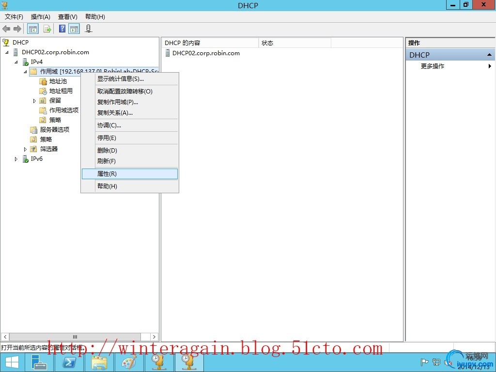This screenshot has width=496, height=372.
Task: Choose 删除(D) in context menu
Action: coord(130,151)
